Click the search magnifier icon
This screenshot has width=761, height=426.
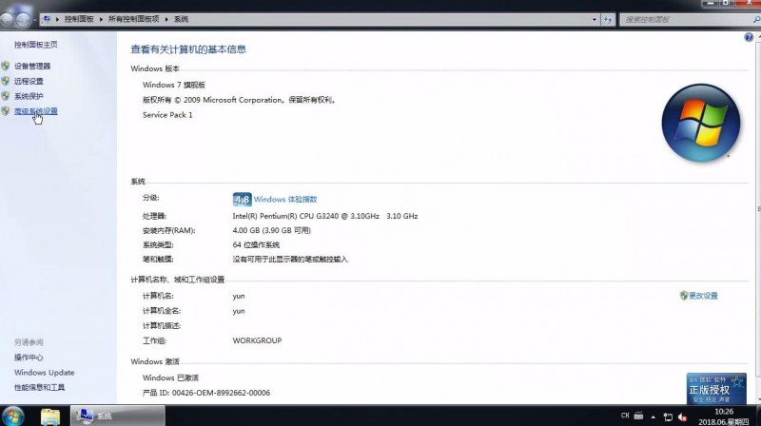(x=756, y=19)
